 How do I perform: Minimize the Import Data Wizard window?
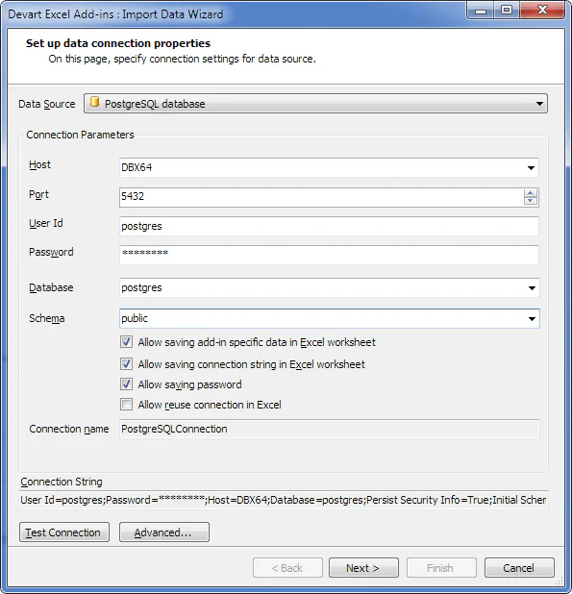pos(481,11)
